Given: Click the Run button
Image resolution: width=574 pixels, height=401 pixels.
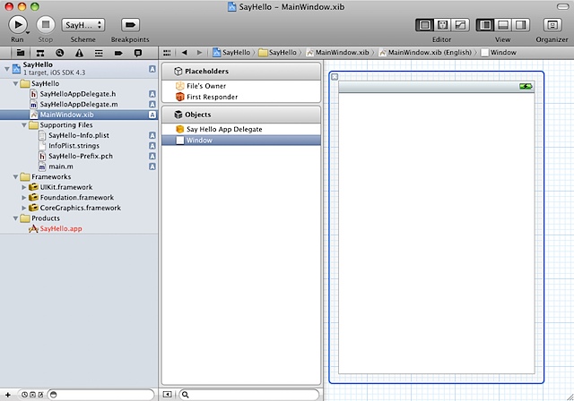Looking at the screenshot, I should coord(19,24).
